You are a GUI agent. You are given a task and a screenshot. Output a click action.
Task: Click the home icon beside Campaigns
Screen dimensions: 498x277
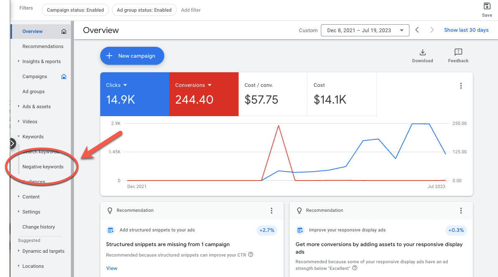tap(64, 76)
